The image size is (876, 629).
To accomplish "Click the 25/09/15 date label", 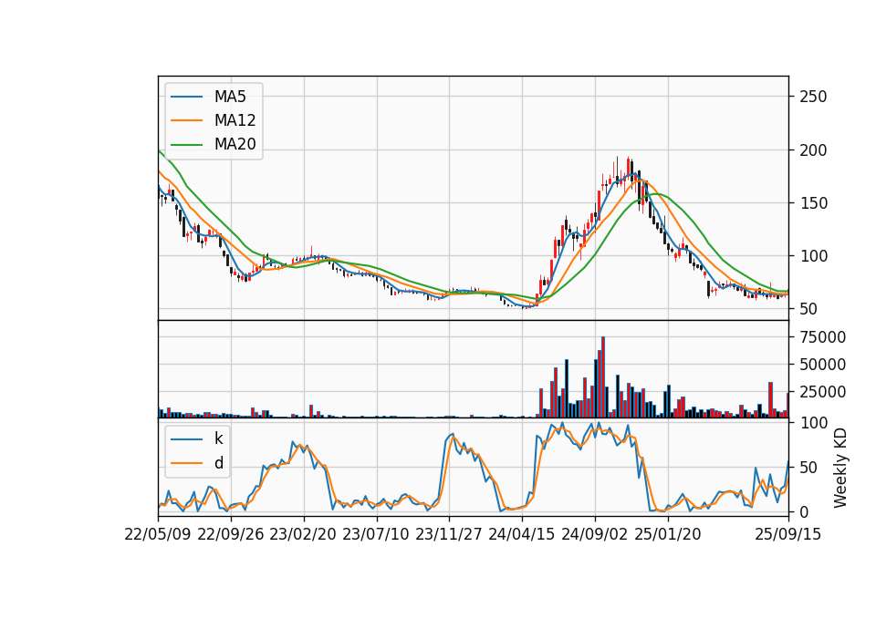I will click(x=788, y=534).
